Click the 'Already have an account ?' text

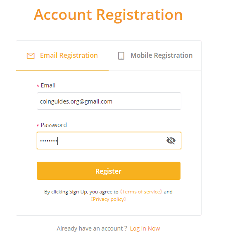[x=92, y=229]
